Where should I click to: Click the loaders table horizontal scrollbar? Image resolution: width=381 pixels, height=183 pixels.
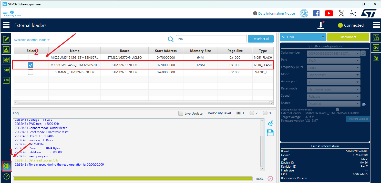pos(143,103)
